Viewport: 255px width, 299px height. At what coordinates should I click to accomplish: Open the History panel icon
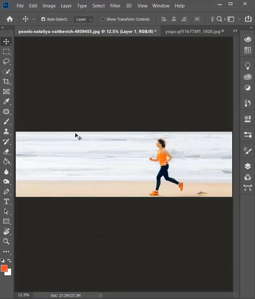[248, 103]
